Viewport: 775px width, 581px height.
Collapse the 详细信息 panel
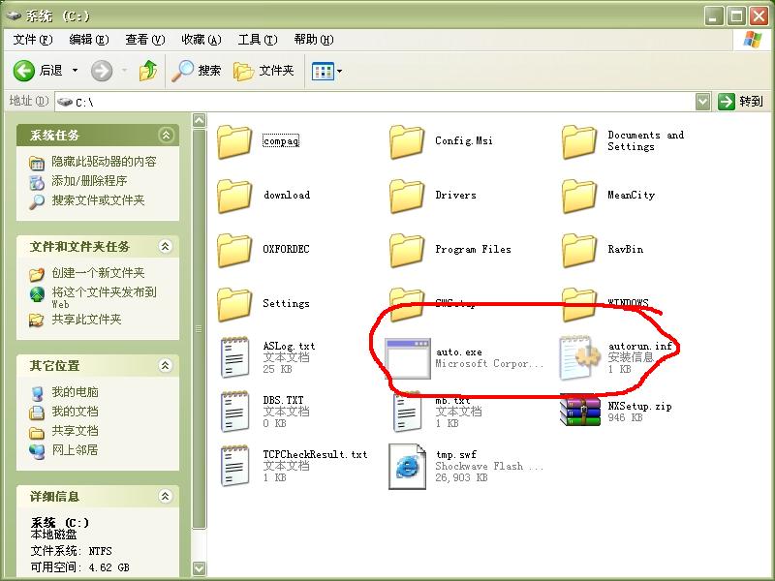[x=165, y=496]
